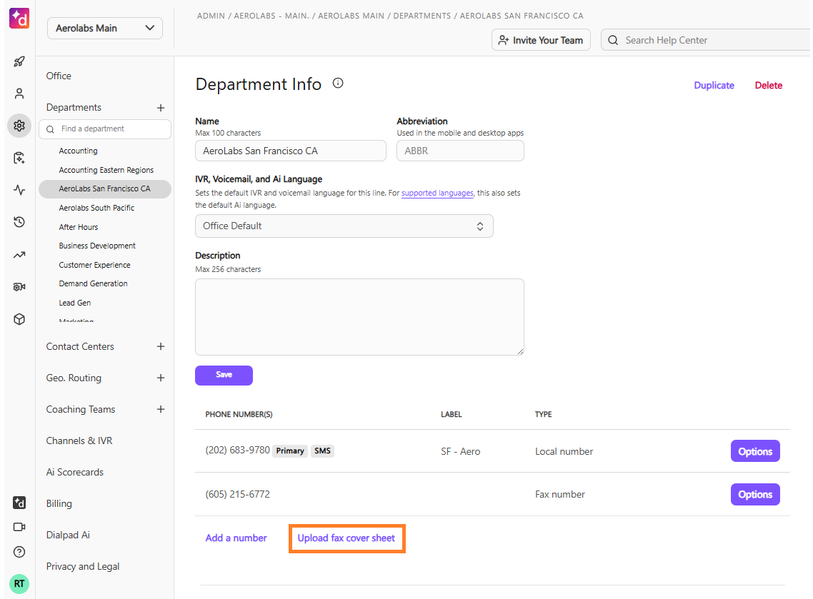Select Aerolabs South Pacific department
Screen dimensions: 813x599
(96, 208)
